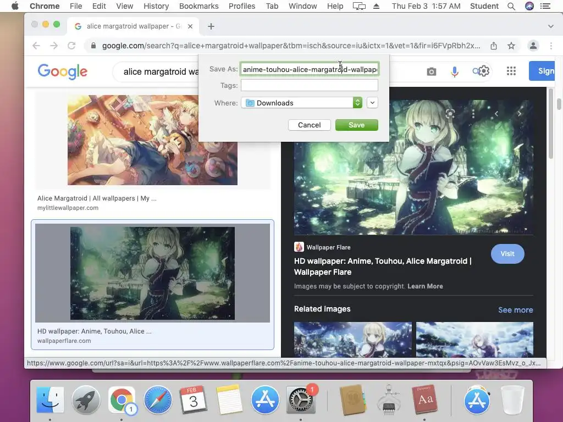Click the Google Lens icon on preview
The image size is (563, 422).
pyautogui.click(x=450, y=114)
